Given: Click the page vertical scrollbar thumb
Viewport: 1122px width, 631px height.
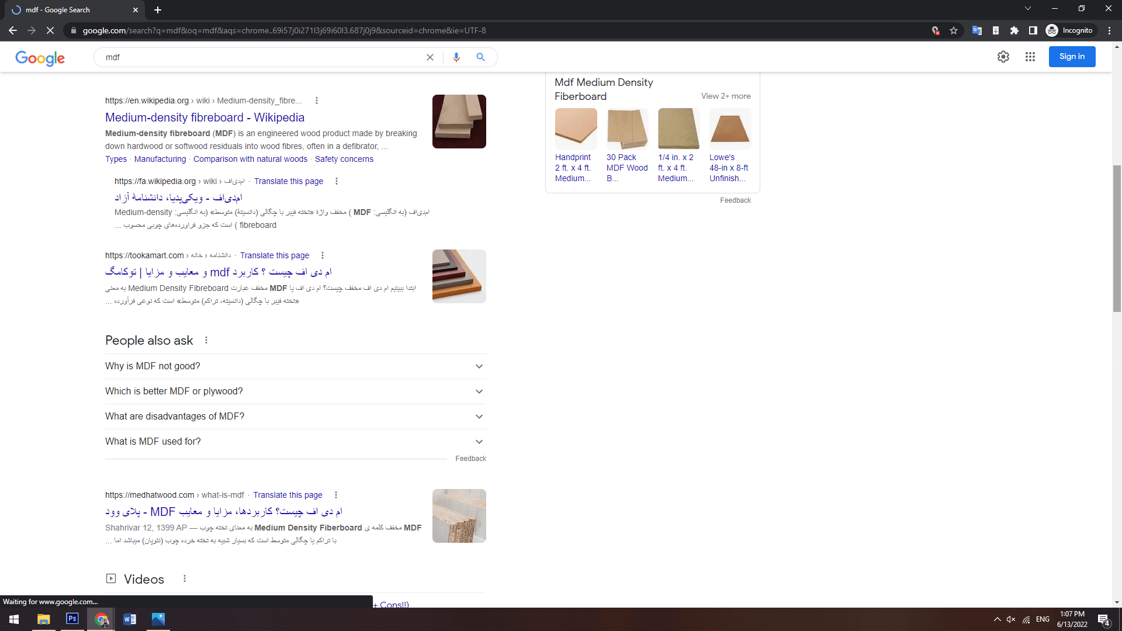Looking at the screenshot, I should [x=1117, y=238].
